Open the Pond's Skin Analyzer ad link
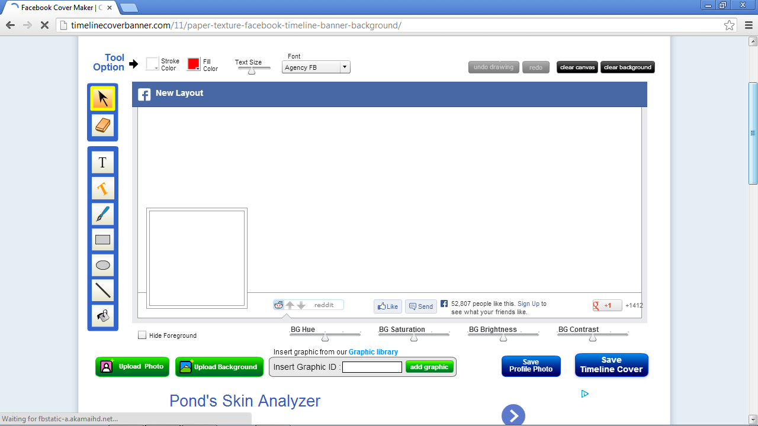758x426 pixels. click(245, 401)
